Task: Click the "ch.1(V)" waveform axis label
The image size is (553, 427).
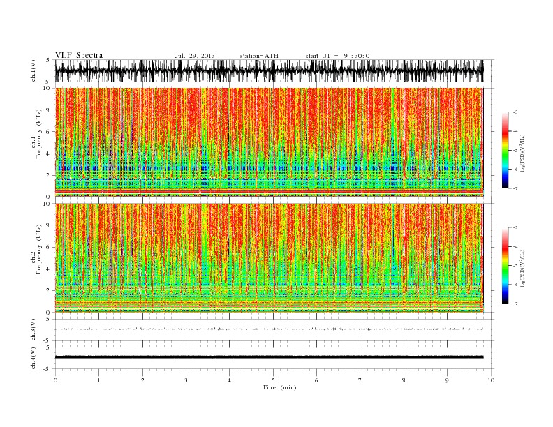Action: point(33,70)
